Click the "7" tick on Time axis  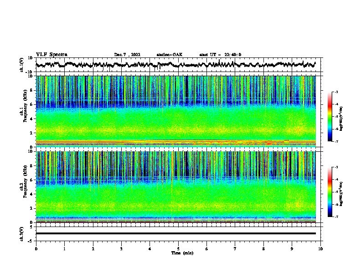pyautogui.click(x=235, y=249)
